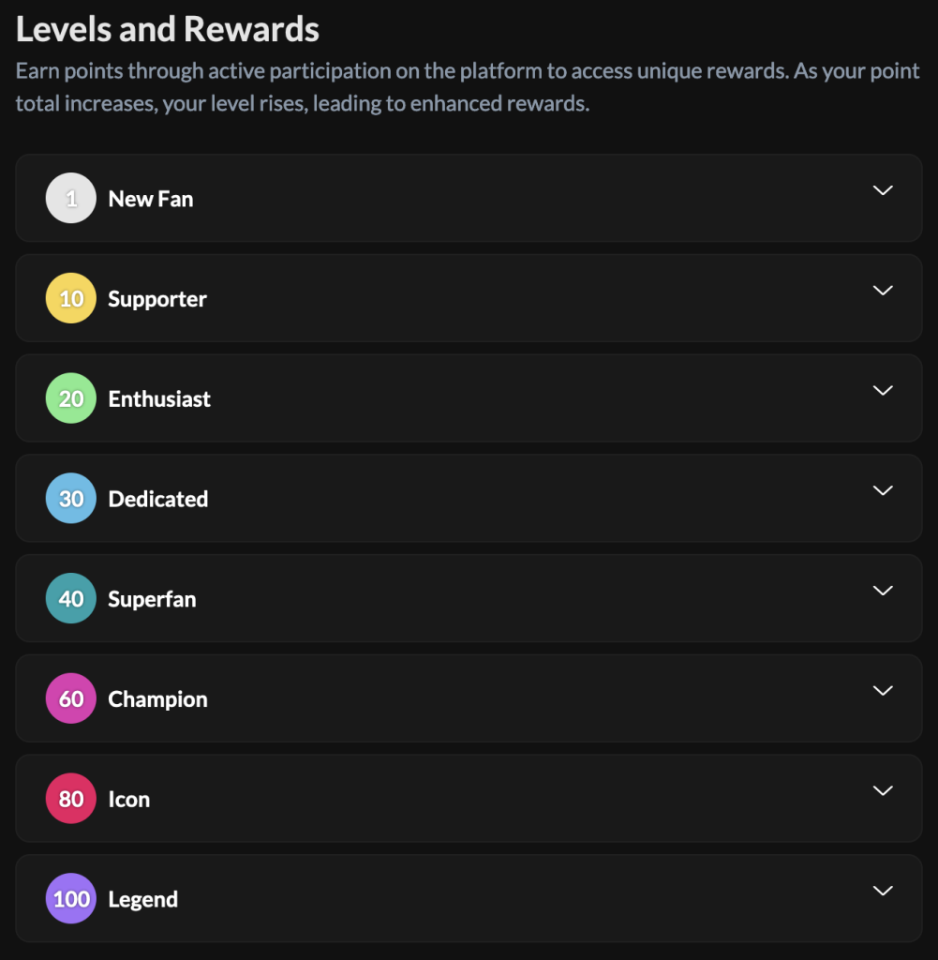Show Superfan rewards via chevron
Screen dimensions: 938x960
coord(883,591)
